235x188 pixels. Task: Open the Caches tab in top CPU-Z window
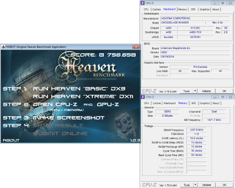(157, 9)
